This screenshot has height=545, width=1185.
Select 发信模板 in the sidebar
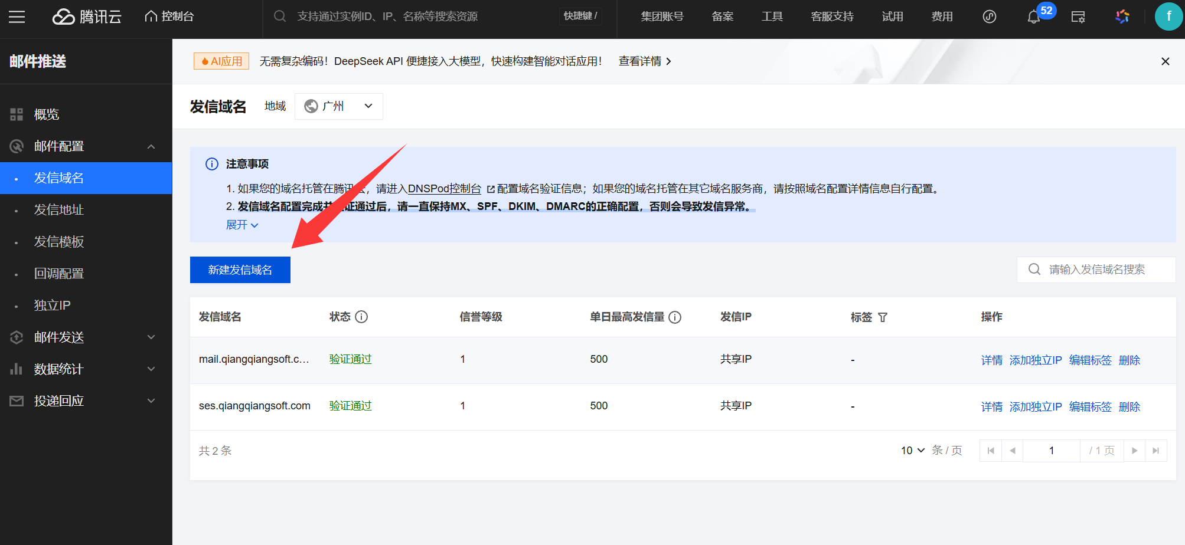point(59,242)
